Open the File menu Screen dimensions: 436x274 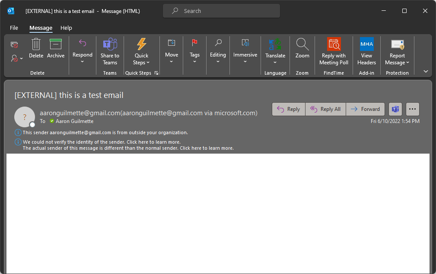click(14, 28)
